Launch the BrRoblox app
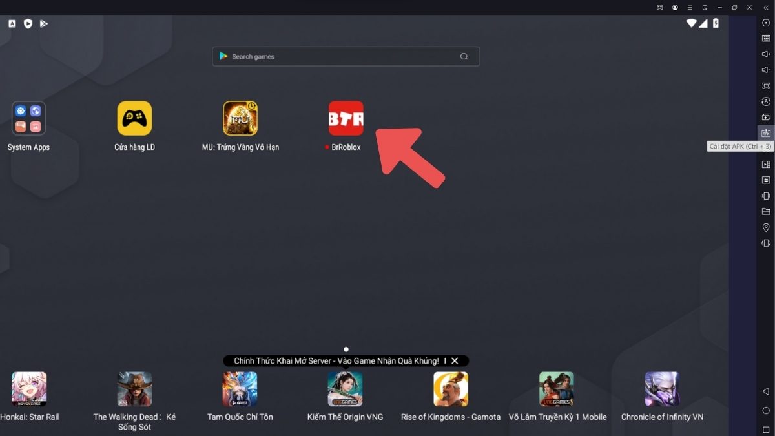This screenshot has height=436, width=775. point(345,118)
